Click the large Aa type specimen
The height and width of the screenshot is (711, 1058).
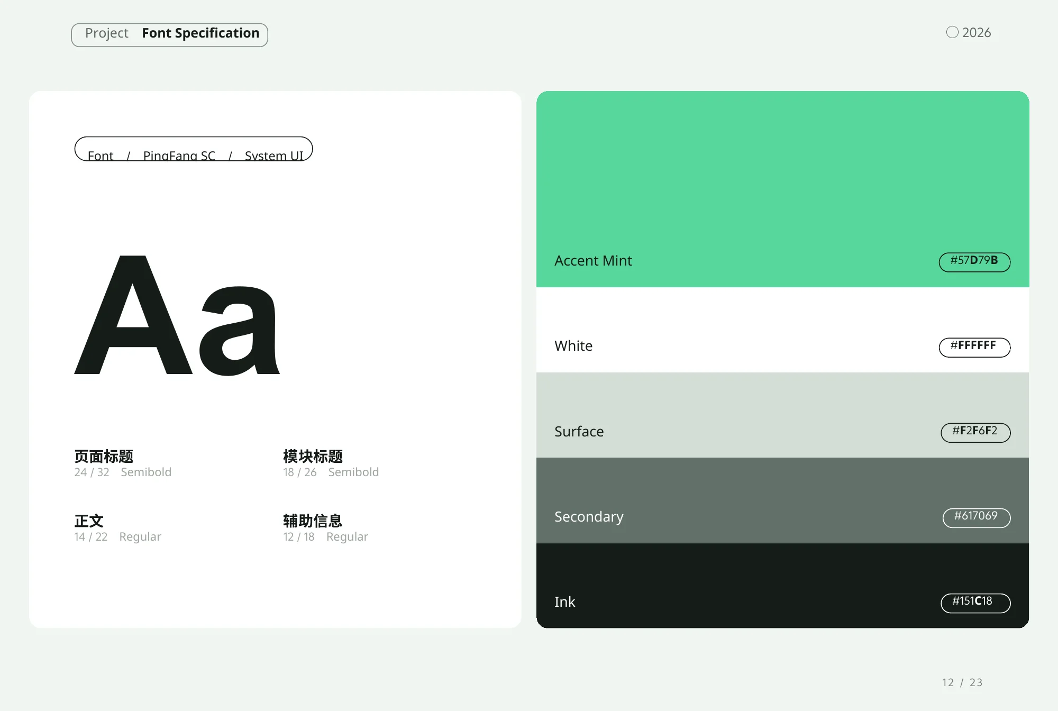[177, 315]
